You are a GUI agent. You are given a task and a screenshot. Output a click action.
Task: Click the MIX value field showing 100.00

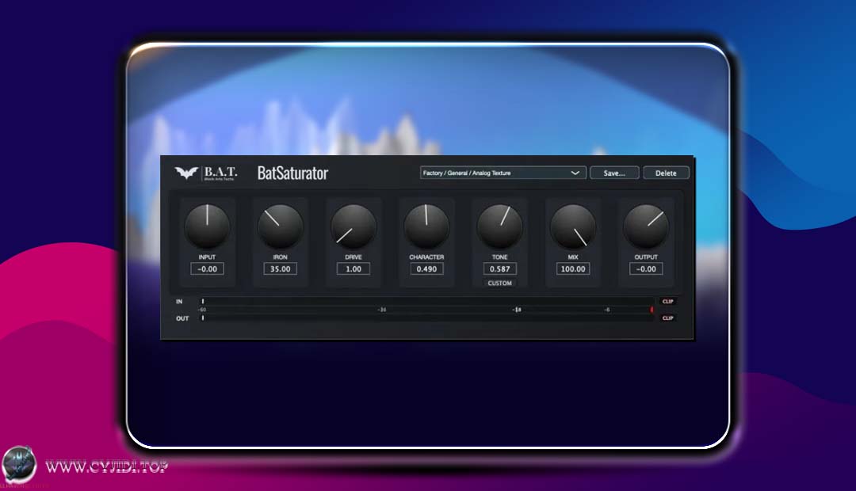click(x=572, y=268)
